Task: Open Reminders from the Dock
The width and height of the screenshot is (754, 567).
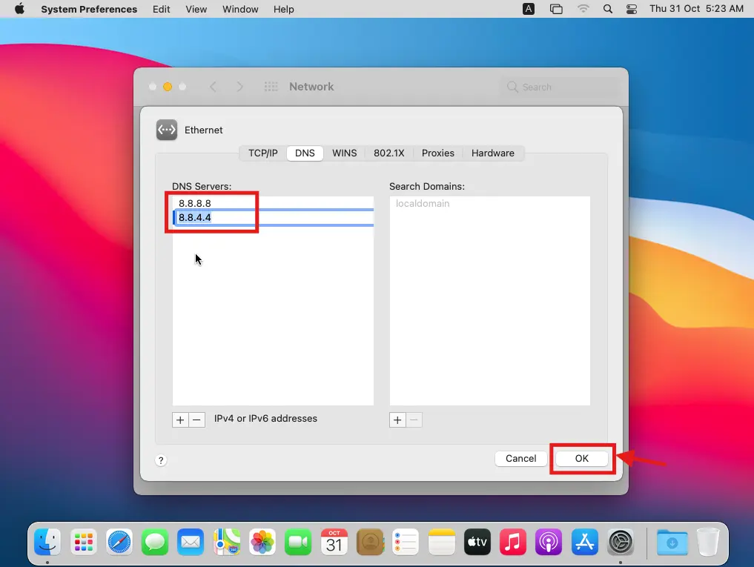Action: coord(406,542)
